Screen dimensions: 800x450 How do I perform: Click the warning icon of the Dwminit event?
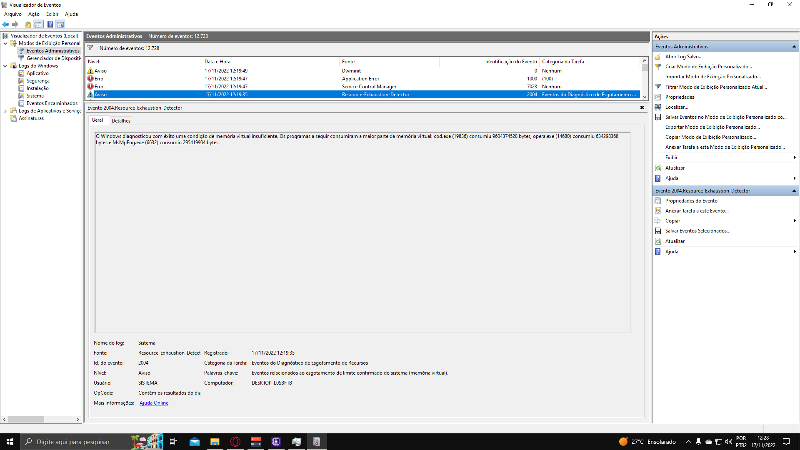[90, 71]
